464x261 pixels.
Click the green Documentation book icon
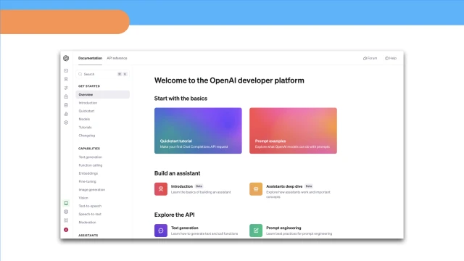point(66,203)
